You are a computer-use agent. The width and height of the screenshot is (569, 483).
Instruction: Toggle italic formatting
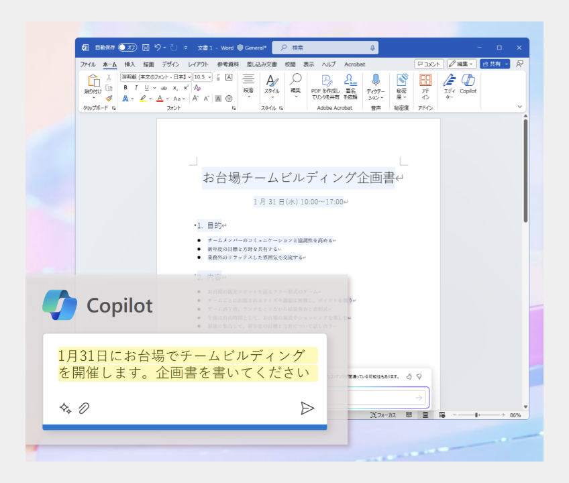pyautogui.click(x=136, y=88)
